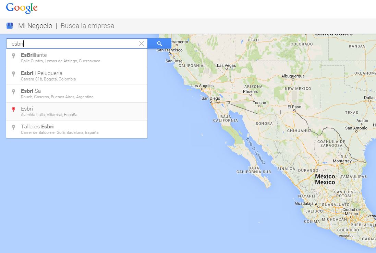Choose the Esbrí Villarreal suggestion
Screen dimensions: 376x253
tap(77, 111)
